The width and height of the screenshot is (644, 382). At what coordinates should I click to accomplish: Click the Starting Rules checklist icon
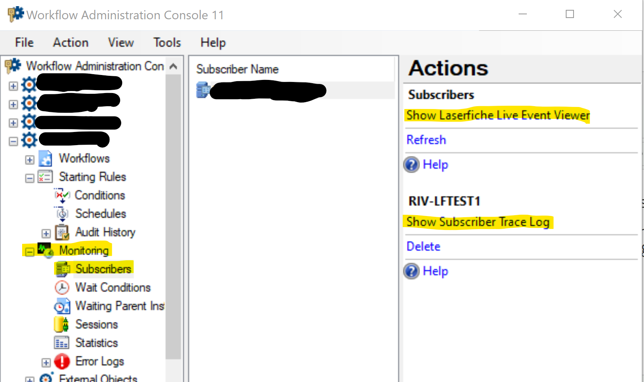tap(45, 177)
